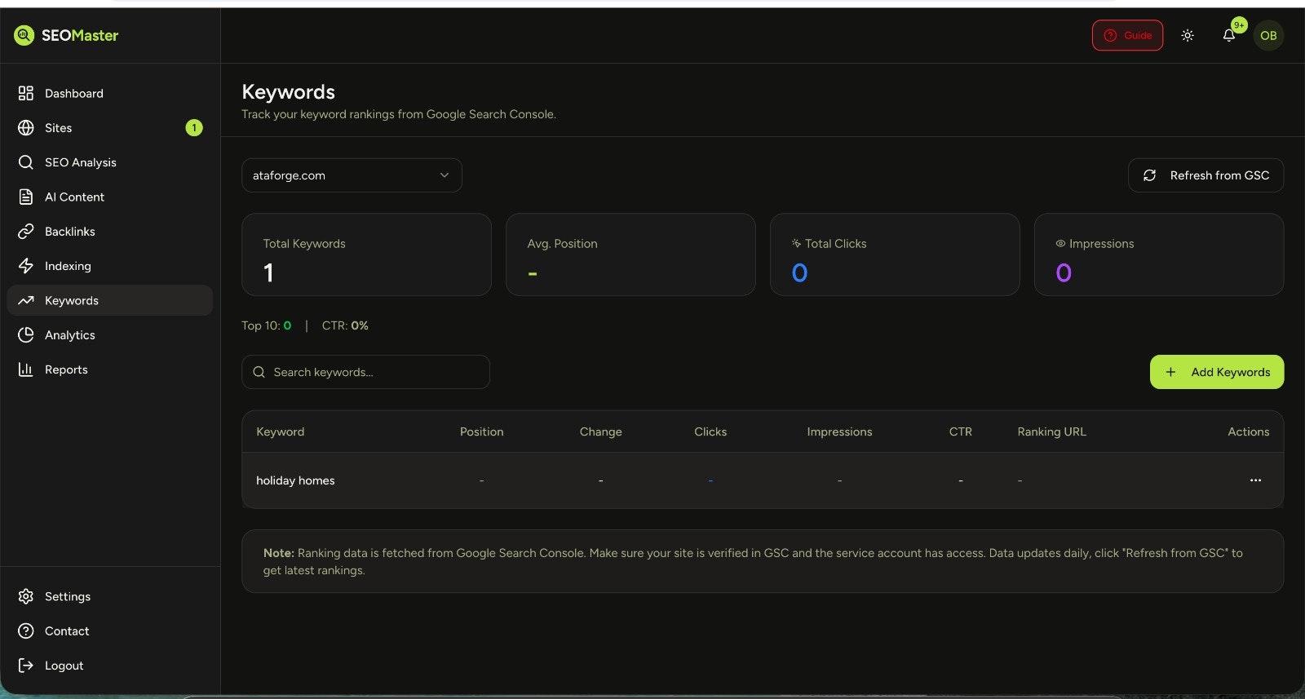Click Refresh from GSC button
Screen dimensions: 1305x699
tap(1205, 175)
